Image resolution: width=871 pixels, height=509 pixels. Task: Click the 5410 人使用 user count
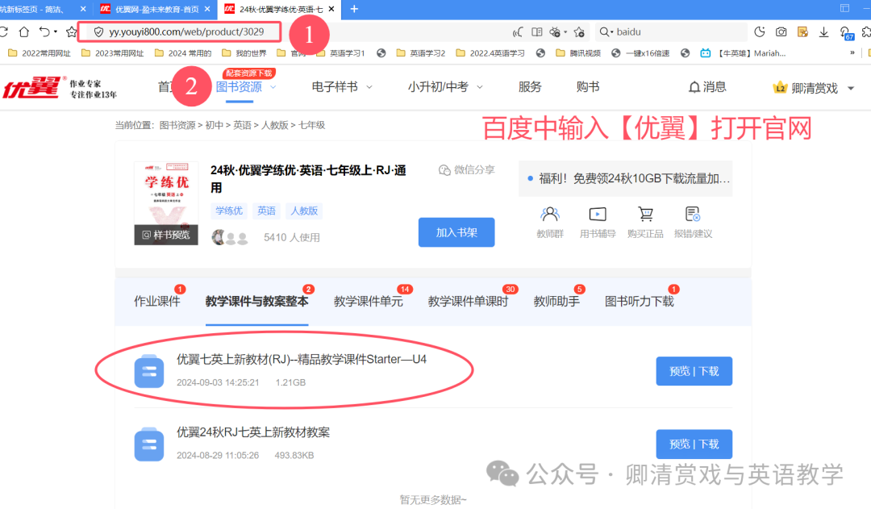(x=292, y=238)
